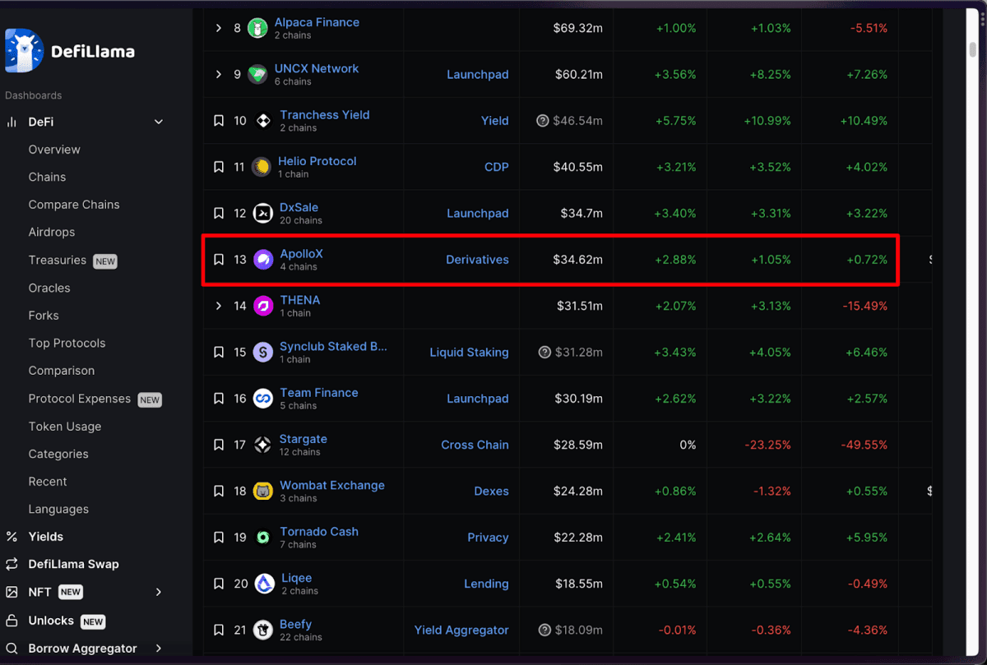Click the question mark icon beside $46.54m

543,121
